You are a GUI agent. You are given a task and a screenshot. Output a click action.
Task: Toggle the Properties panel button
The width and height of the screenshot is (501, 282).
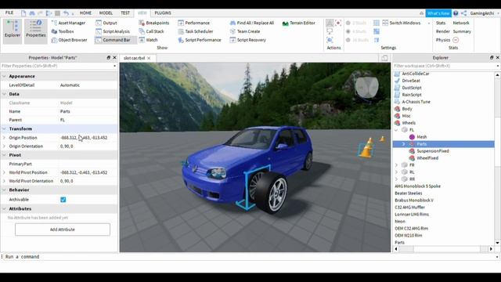click(35, 31)
